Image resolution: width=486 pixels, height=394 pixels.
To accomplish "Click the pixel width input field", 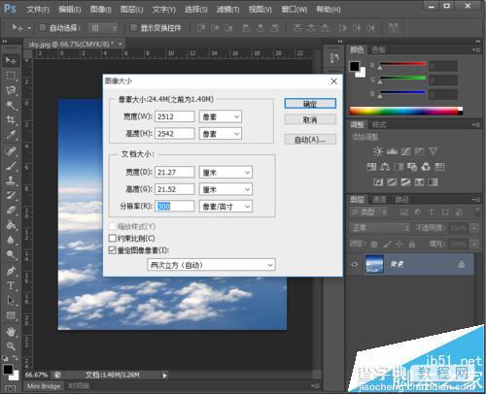I will pyautogui.click(x=175, y=116).
